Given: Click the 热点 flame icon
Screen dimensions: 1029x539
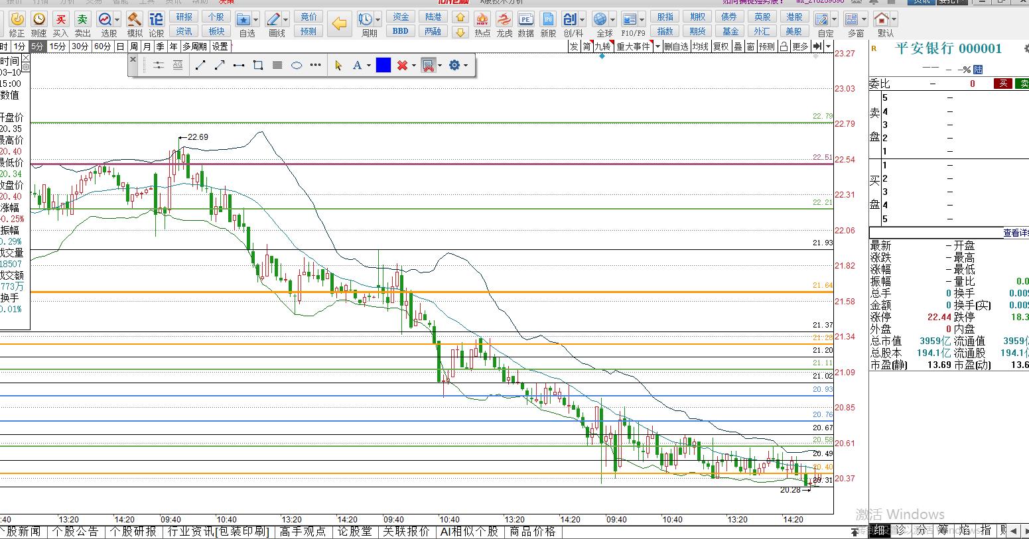Looking at the screenshot, I should coord(482,20).
